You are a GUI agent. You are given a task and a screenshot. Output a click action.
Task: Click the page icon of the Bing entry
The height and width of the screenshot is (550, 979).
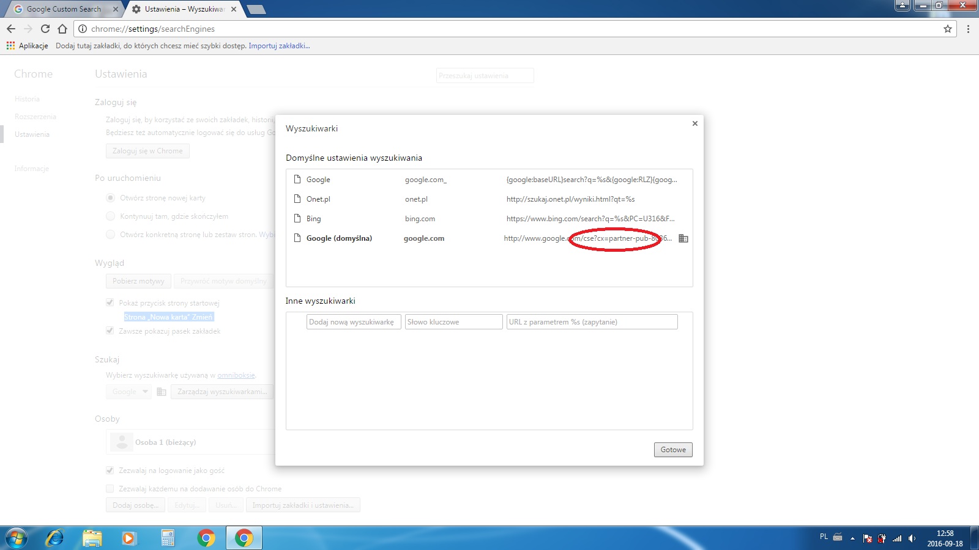tap(297, 219)
